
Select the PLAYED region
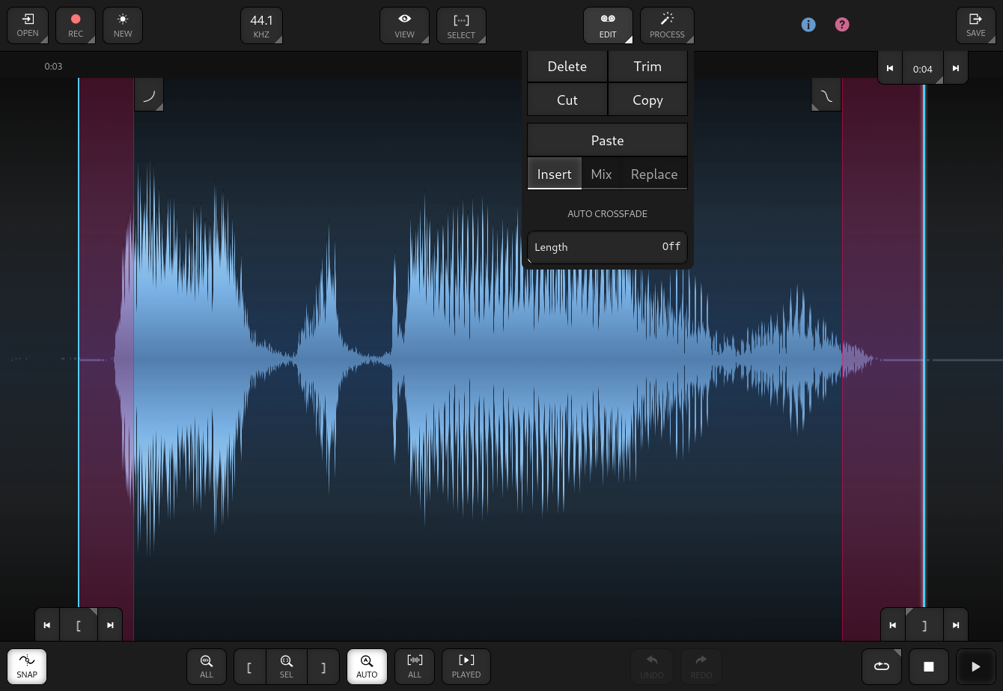click(466, 666)
